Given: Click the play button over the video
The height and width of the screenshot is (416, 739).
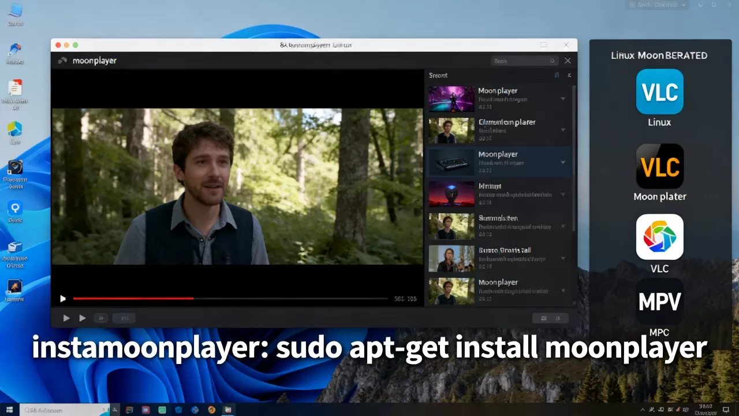Looking at the screenshot, I should (63, 299).
